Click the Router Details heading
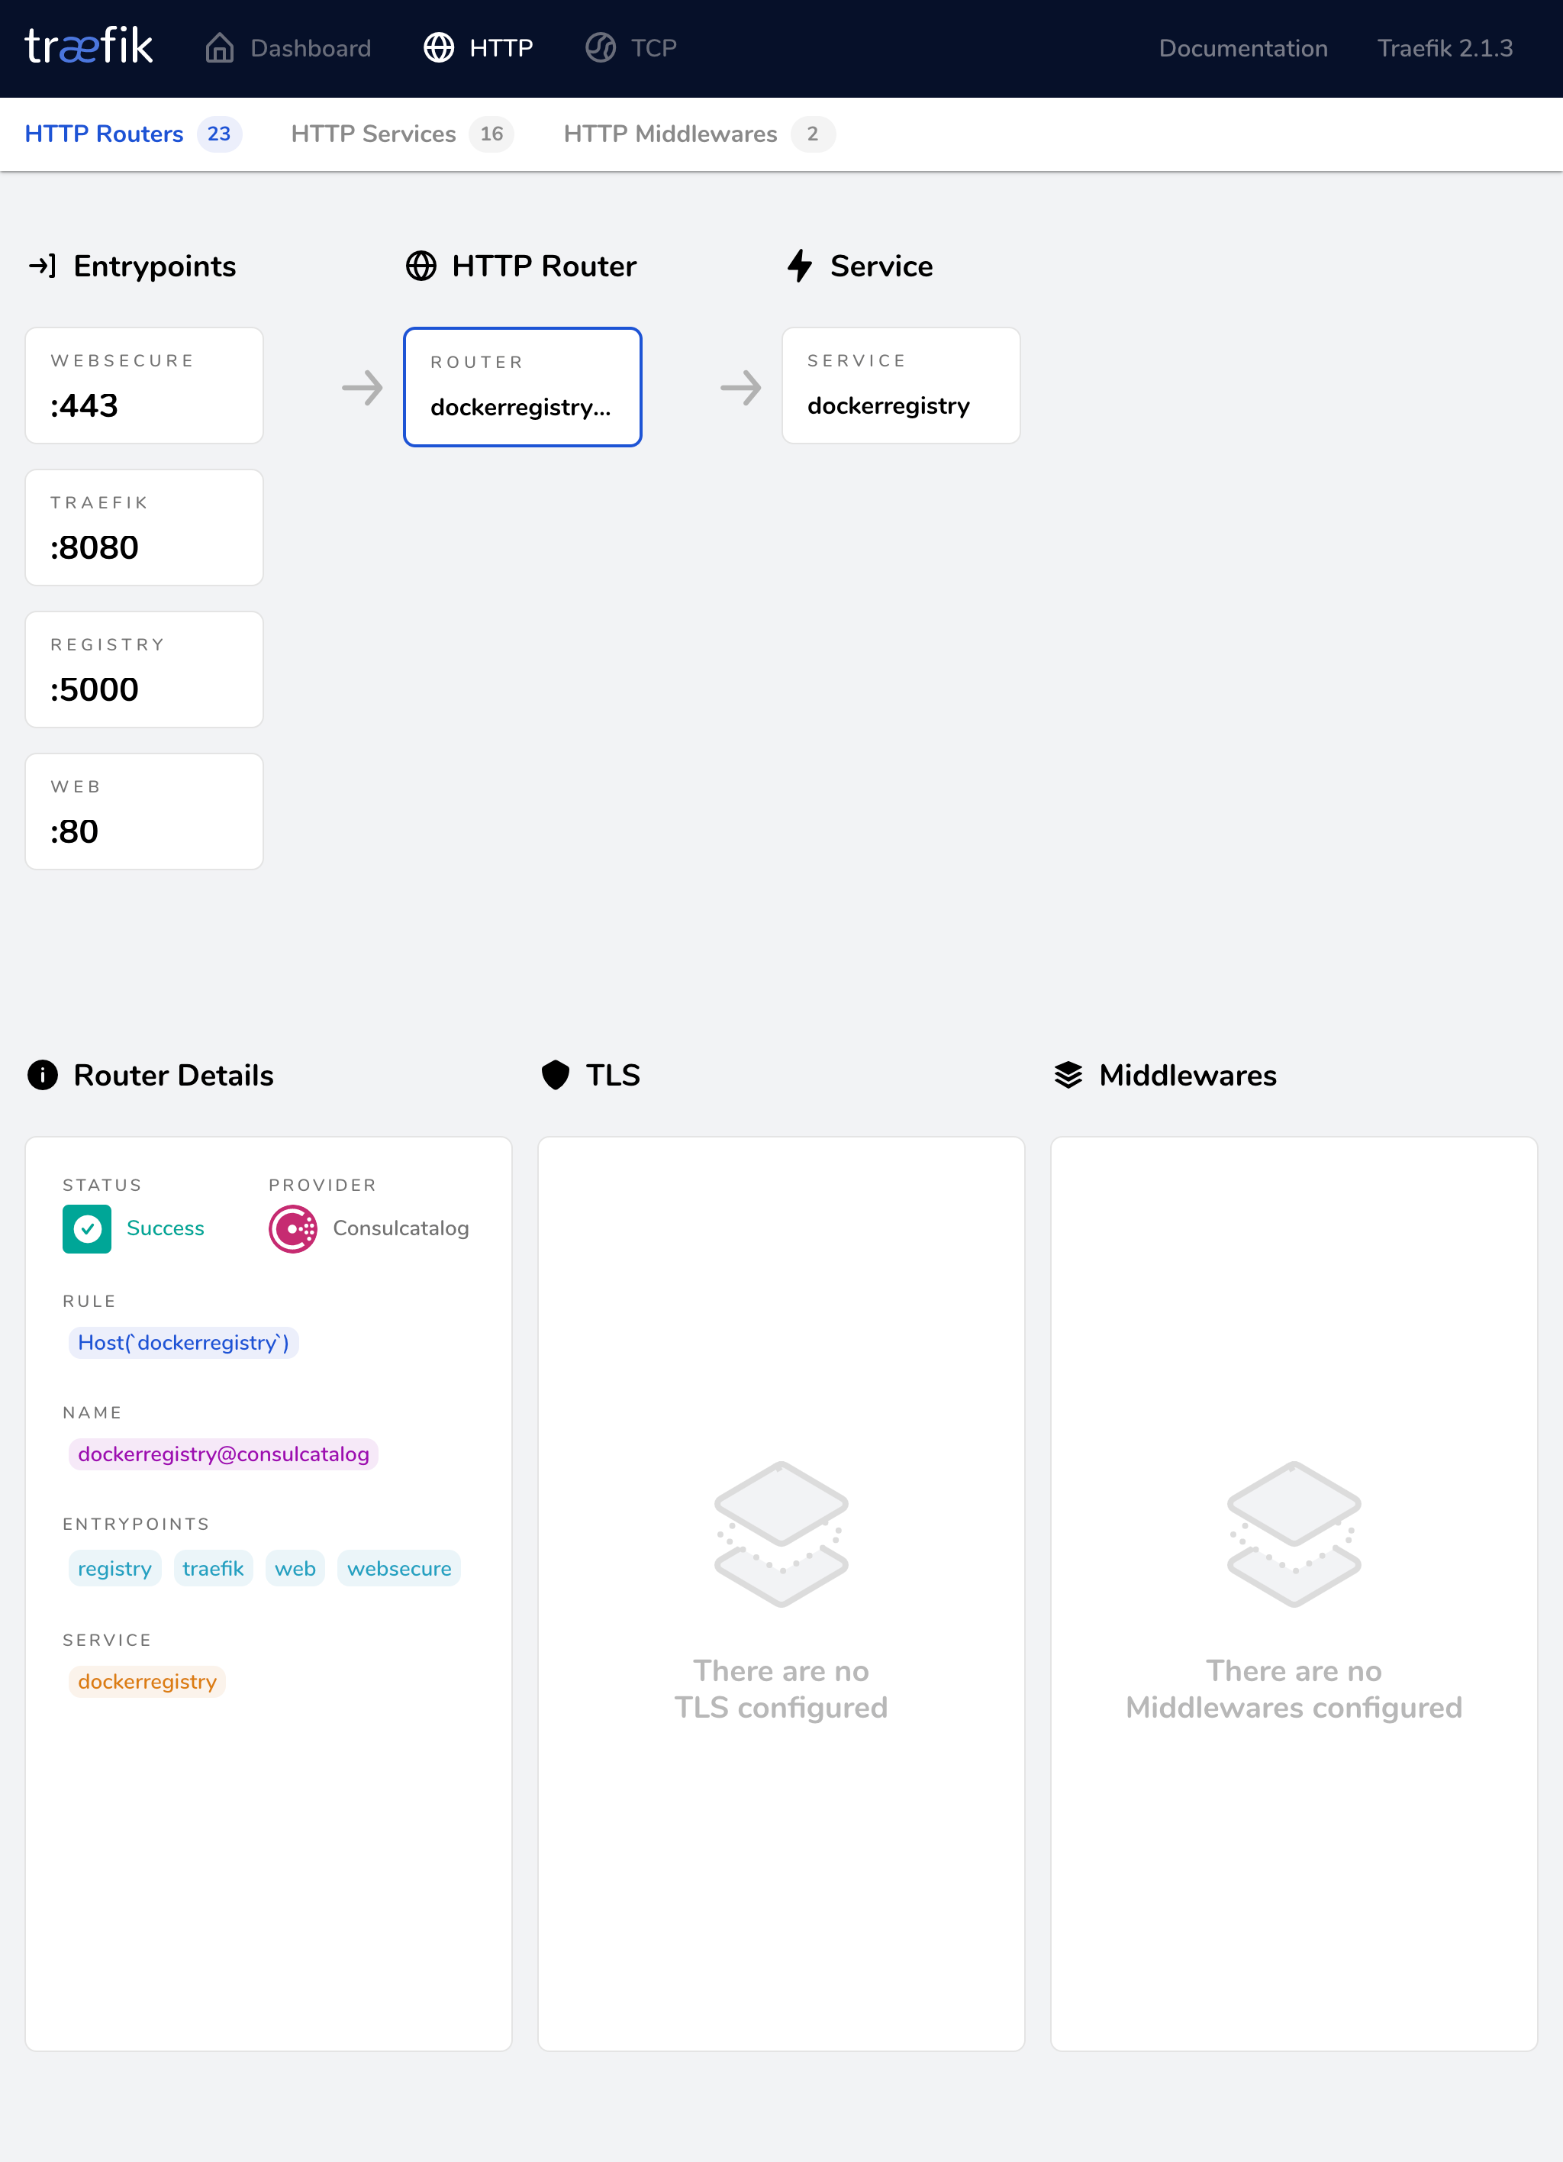1563x2162 pixels. click(173, 1074)
